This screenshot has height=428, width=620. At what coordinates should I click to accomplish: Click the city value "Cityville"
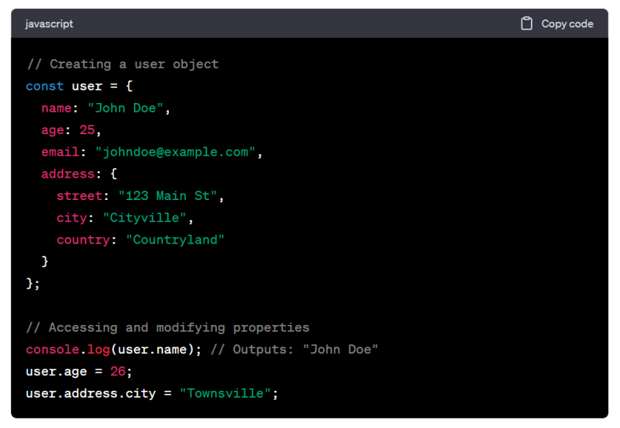tap(144, 218)
